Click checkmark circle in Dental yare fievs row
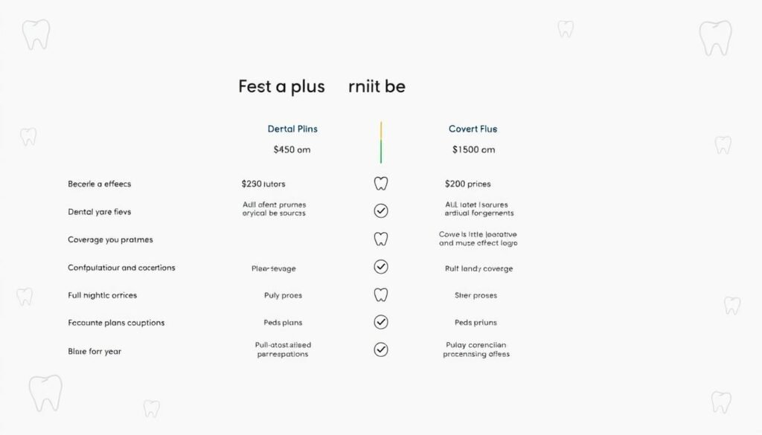This screenshot has width=762, height=435. [381, 210]
